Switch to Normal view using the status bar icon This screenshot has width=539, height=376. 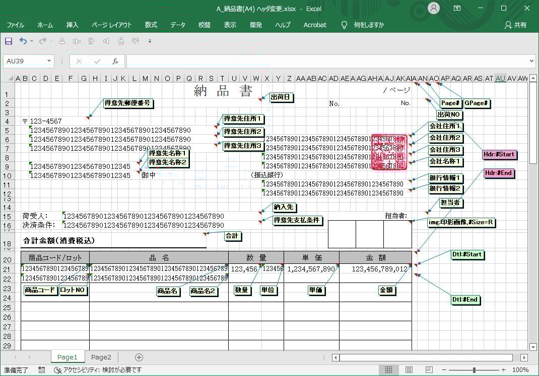point(388,370)
